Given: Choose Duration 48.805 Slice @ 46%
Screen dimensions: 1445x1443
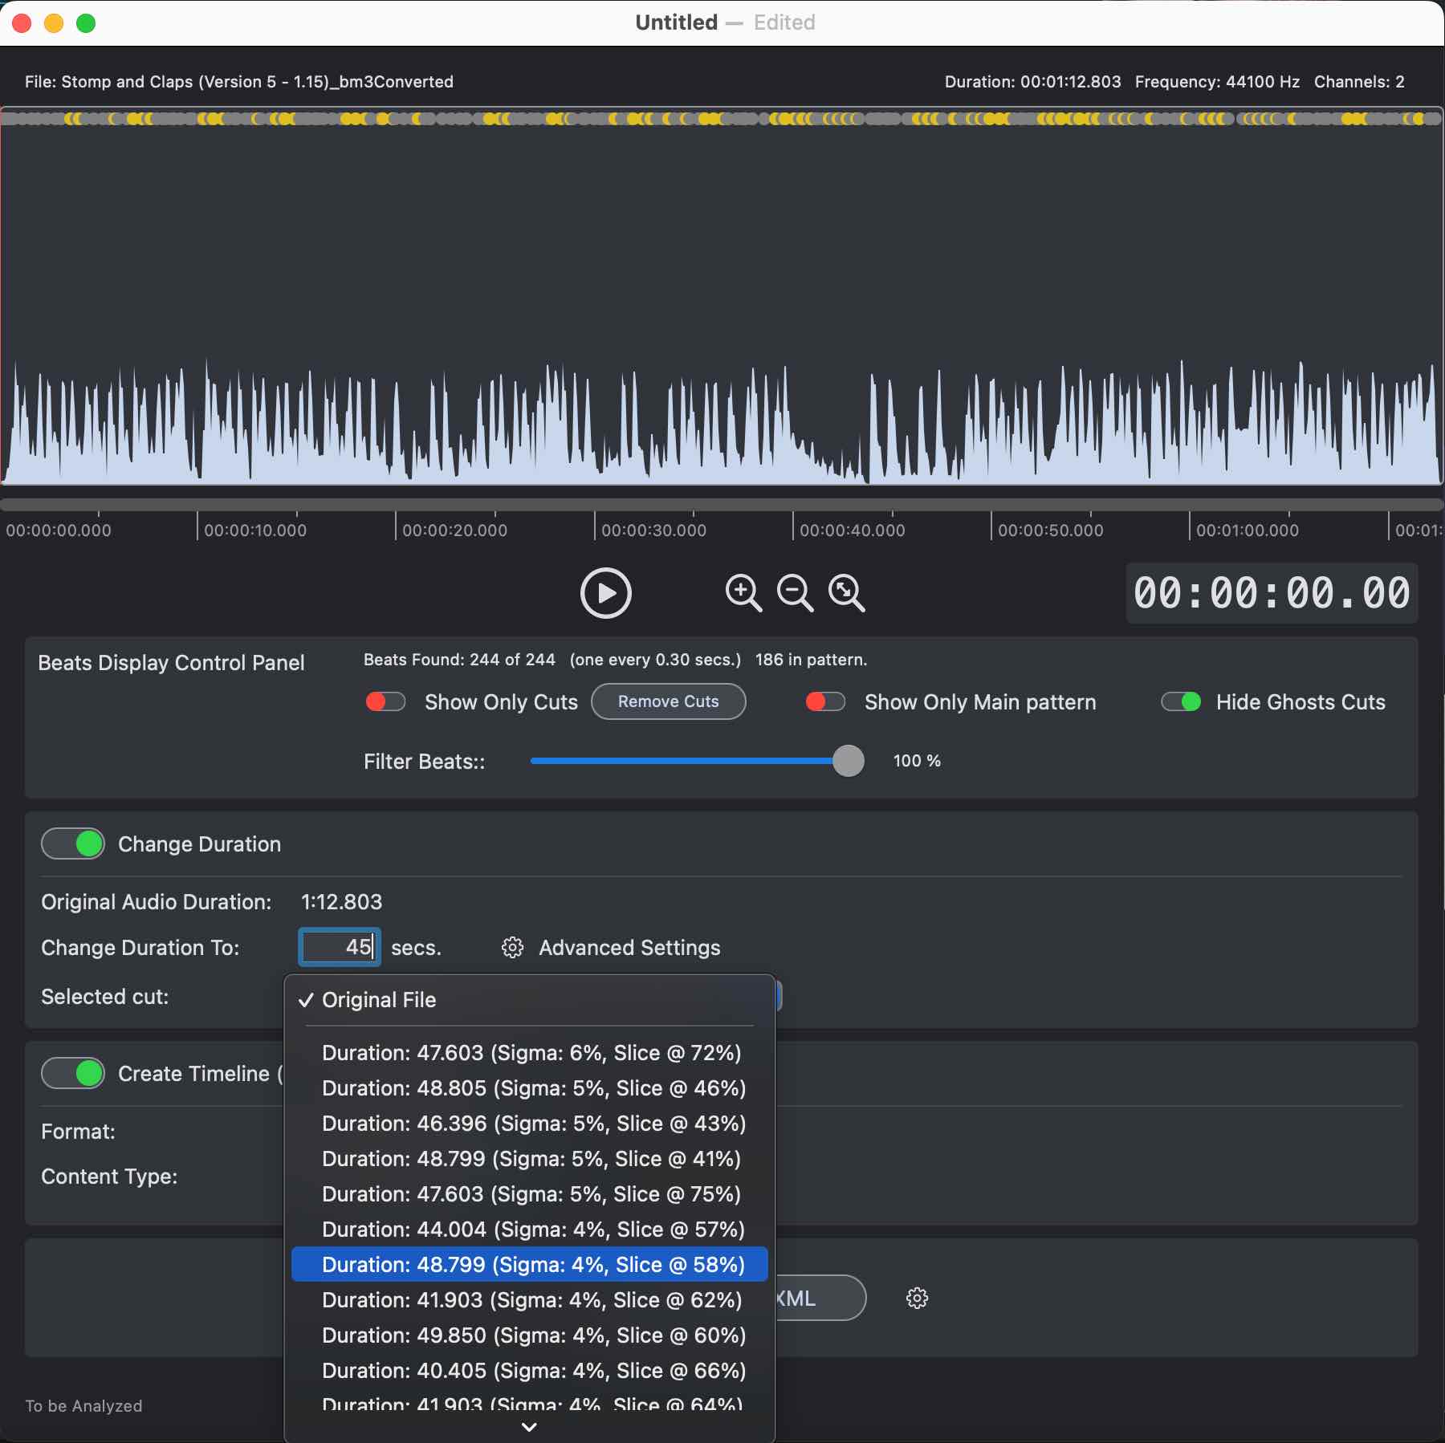Looking at the screenshot, I should click(530, 1088).
